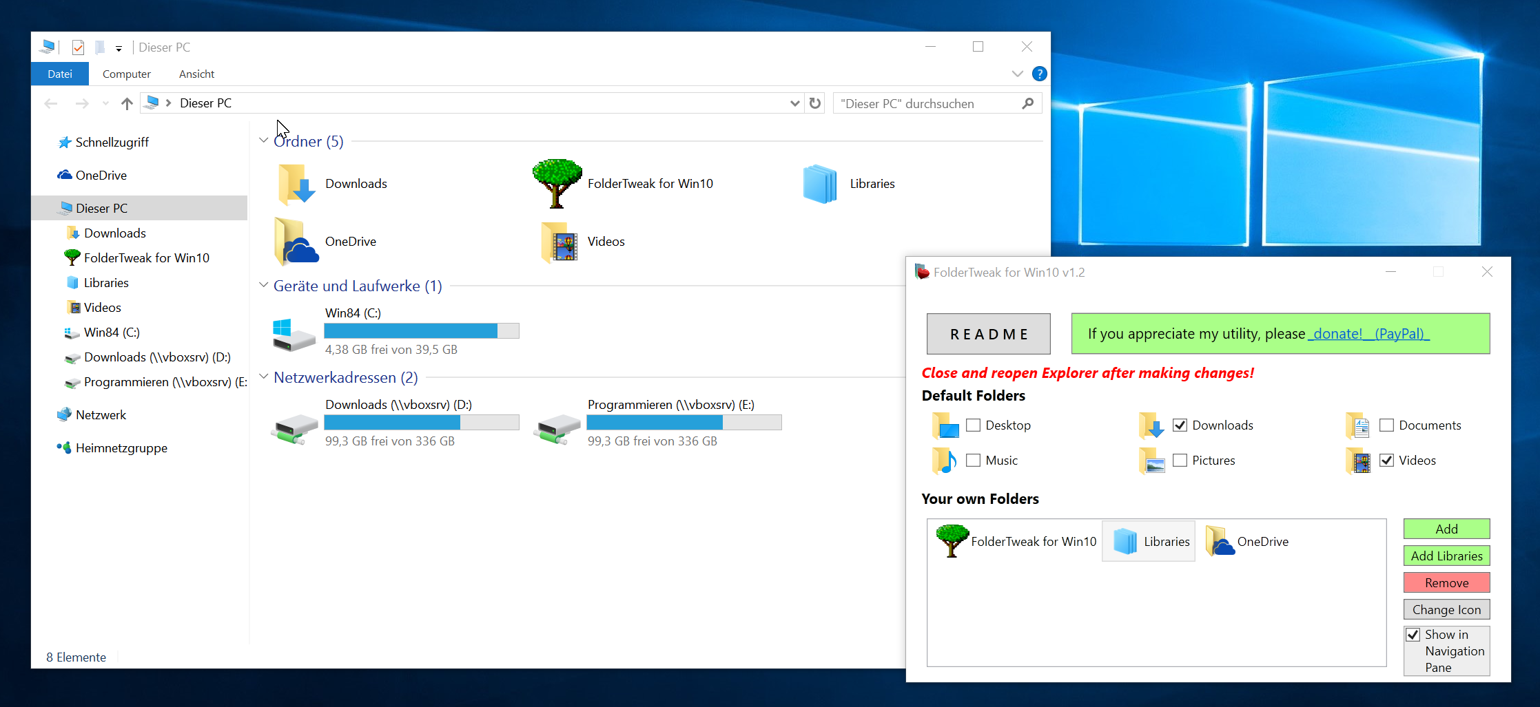Select the Win84 (C:) drive icon in content pane

(294, 335)
